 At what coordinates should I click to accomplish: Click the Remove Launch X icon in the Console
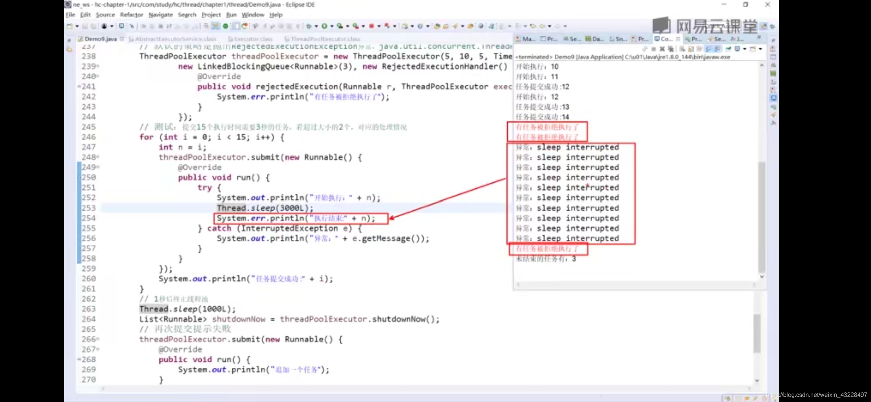click(x=662, y=49)
